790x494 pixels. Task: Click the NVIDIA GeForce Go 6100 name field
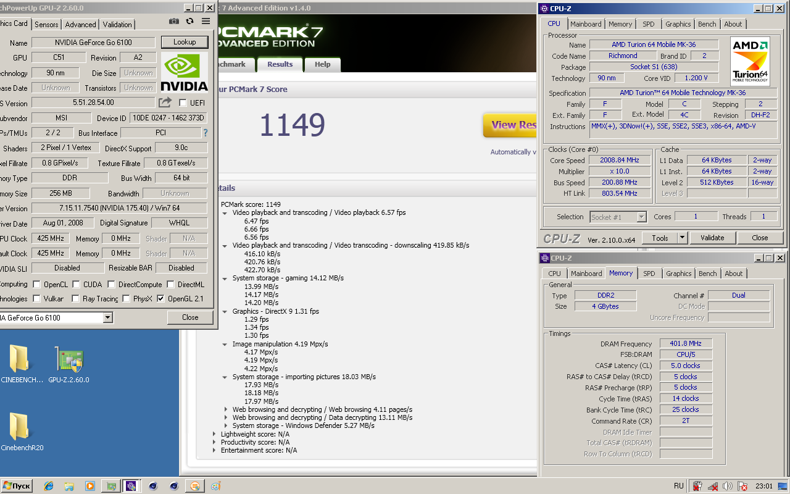[93, 43]
